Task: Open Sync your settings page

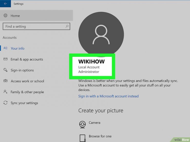Action: [x=24, y=103]
